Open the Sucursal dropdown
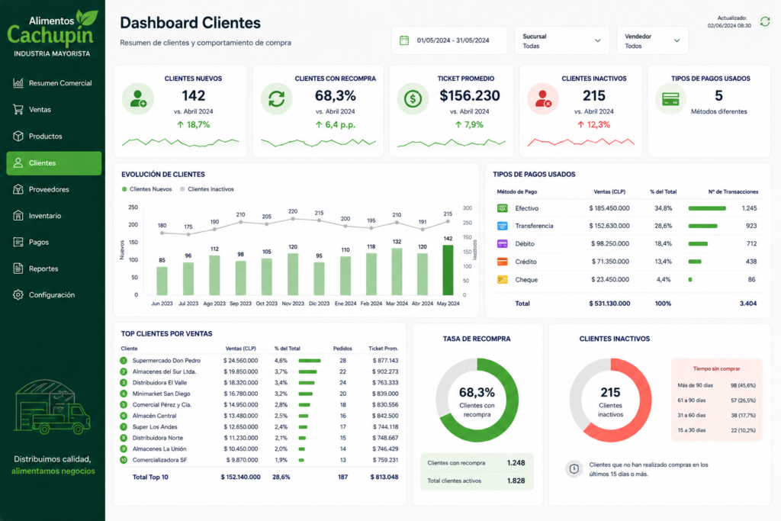This screenshot has width=781, height=521. tap(562, 41)
